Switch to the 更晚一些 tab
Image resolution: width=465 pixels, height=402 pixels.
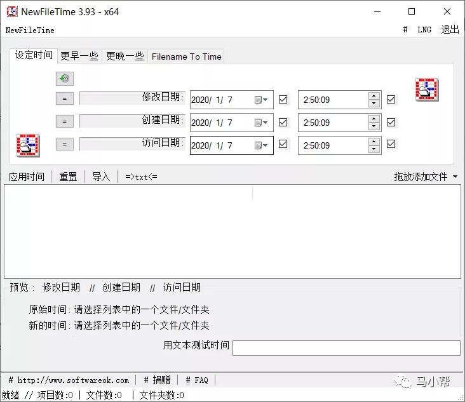coord(125,56)
